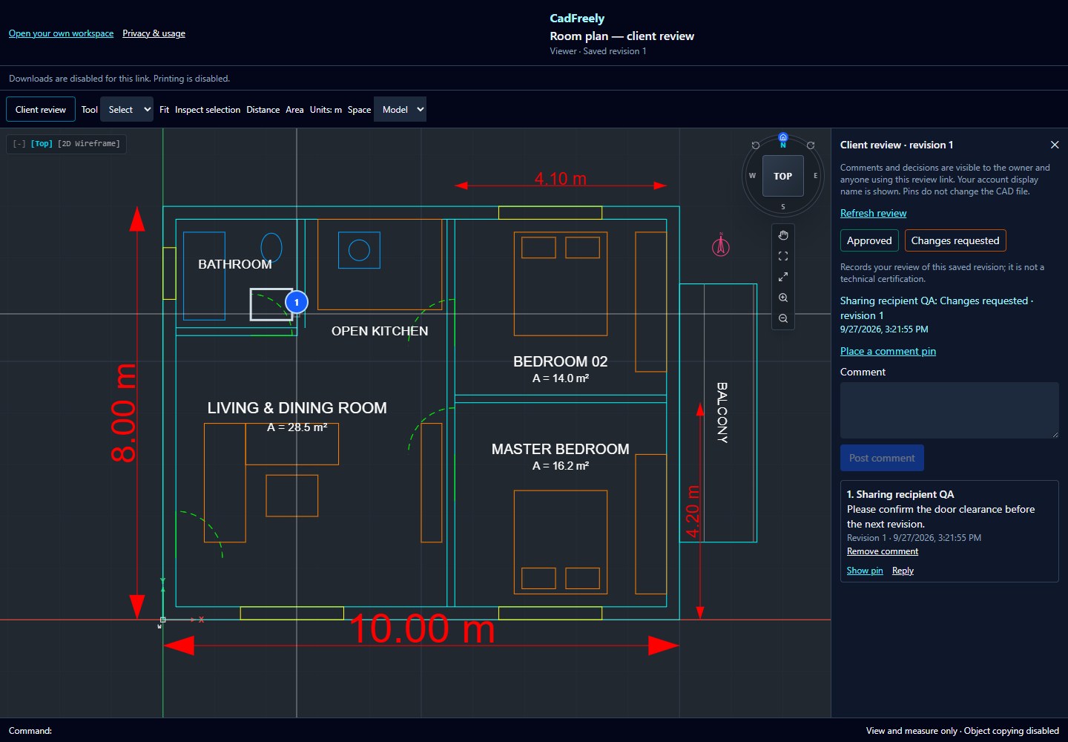
Task: Click the Refresh review link
Action: 873,213
